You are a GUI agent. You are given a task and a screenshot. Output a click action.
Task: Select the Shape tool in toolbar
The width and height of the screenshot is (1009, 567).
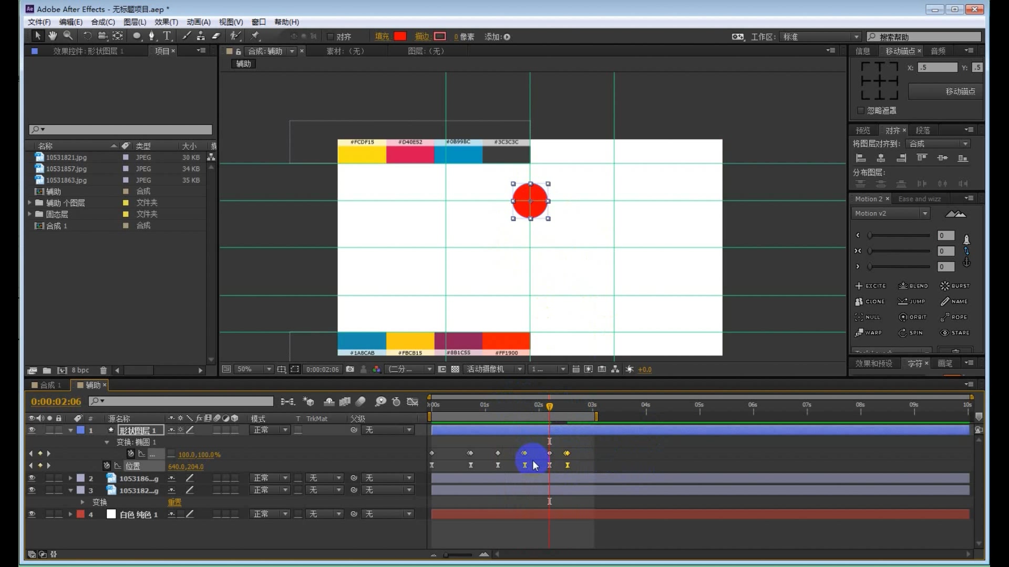click(137, 36)
